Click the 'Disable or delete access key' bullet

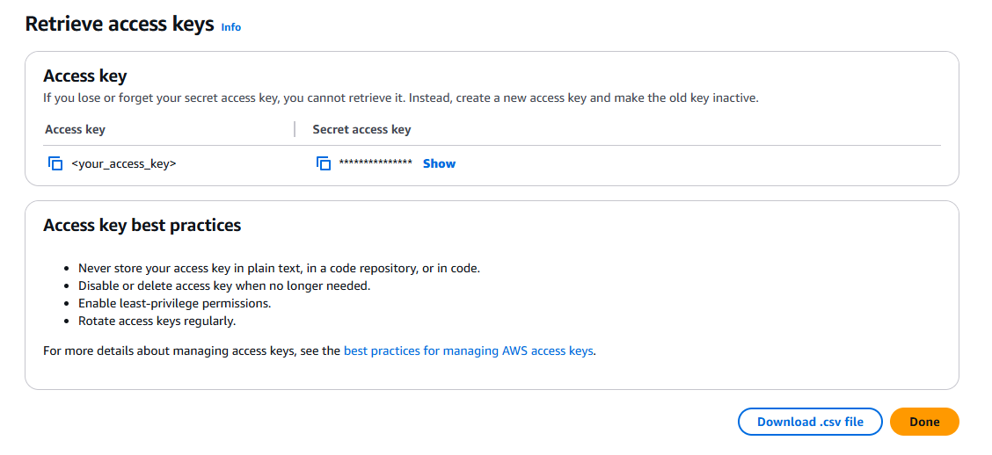pyautogui.click(x=224, y=285)
